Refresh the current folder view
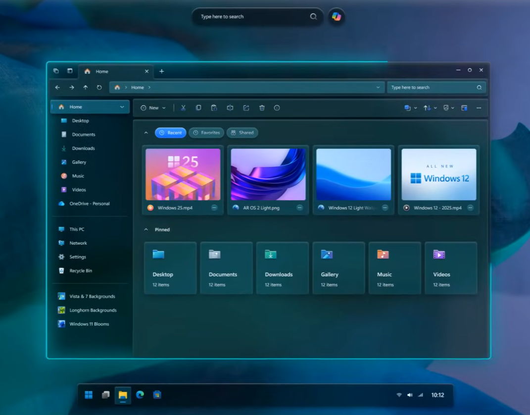 tap(99, 88)
